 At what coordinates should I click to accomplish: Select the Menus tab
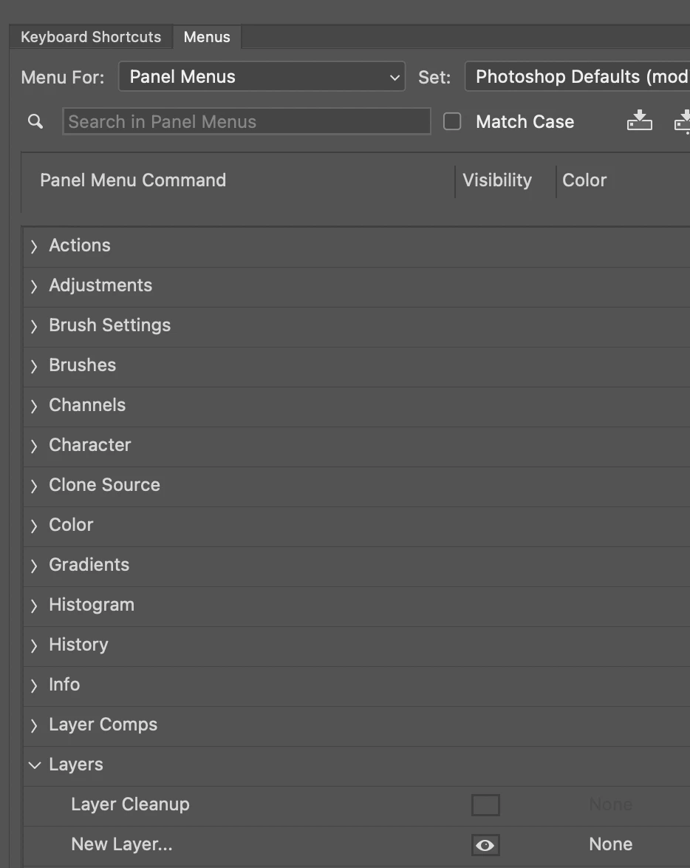pyautogui.click(x=207, y=37)
